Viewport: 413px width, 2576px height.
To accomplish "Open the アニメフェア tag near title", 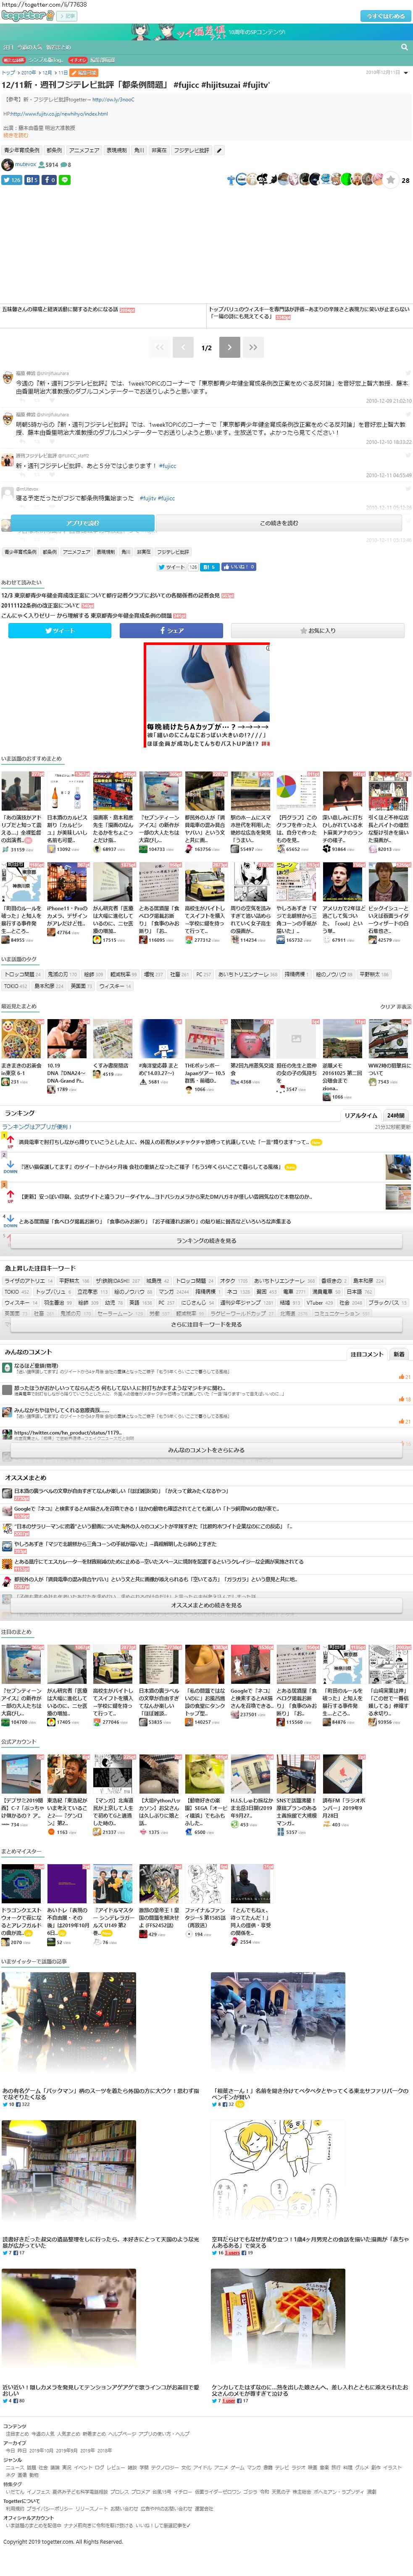I will coord(84,150).
